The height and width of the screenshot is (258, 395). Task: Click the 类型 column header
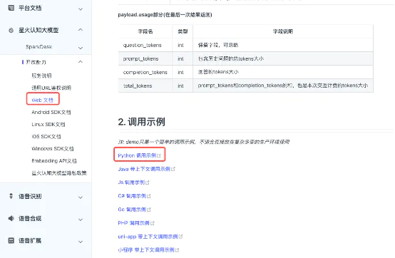tap(183, 31)
